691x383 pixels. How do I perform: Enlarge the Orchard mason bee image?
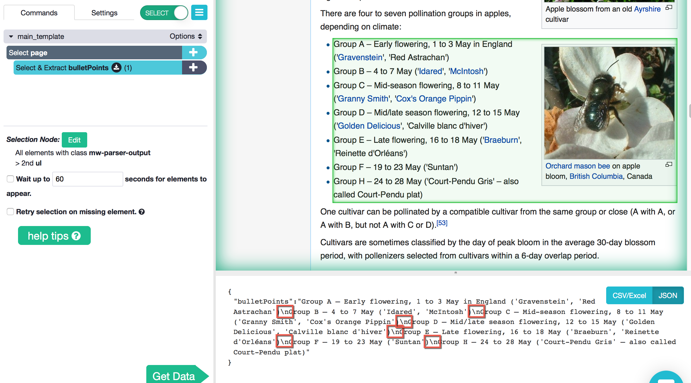(669, 164)
